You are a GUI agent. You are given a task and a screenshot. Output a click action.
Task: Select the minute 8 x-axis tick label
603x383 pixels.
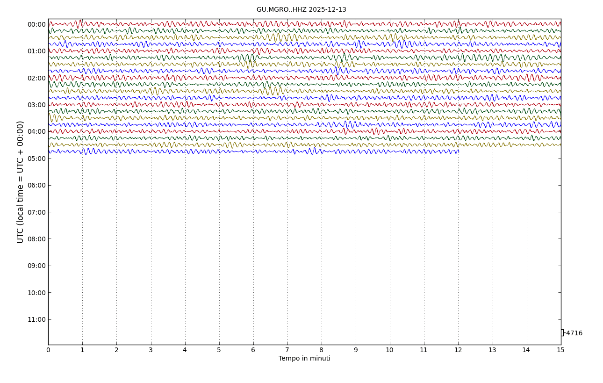coord(322,350)
